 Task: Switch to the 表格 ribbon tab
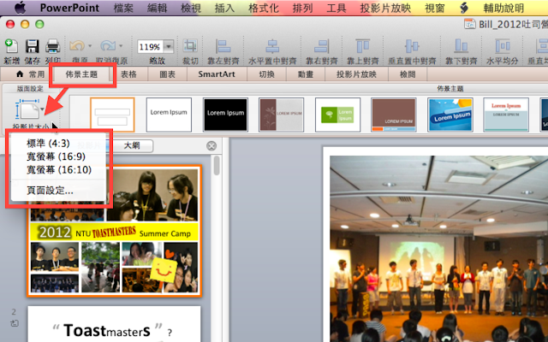point(128,74)
